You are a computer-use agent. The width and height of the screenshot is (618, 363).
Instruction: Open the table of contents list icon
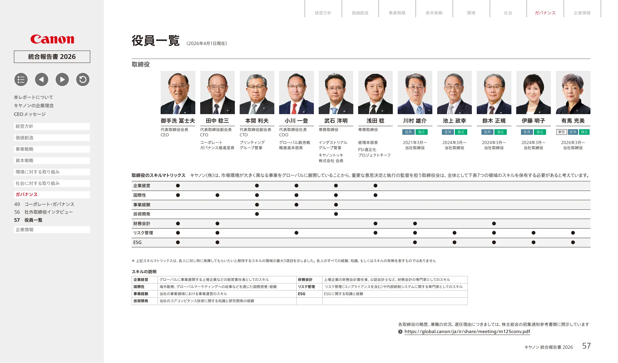coord(21,80)
